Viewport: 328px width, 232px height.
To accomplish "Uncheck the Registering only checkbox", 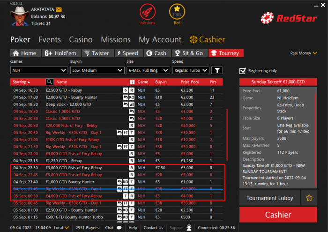I will coord(242,71).
